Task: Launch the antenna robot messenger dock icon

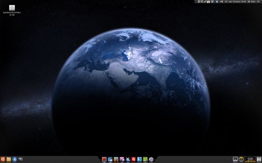Action: [128, 159]
